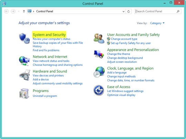
Task: Open Find and fix problems
Action: click(46, 50)
